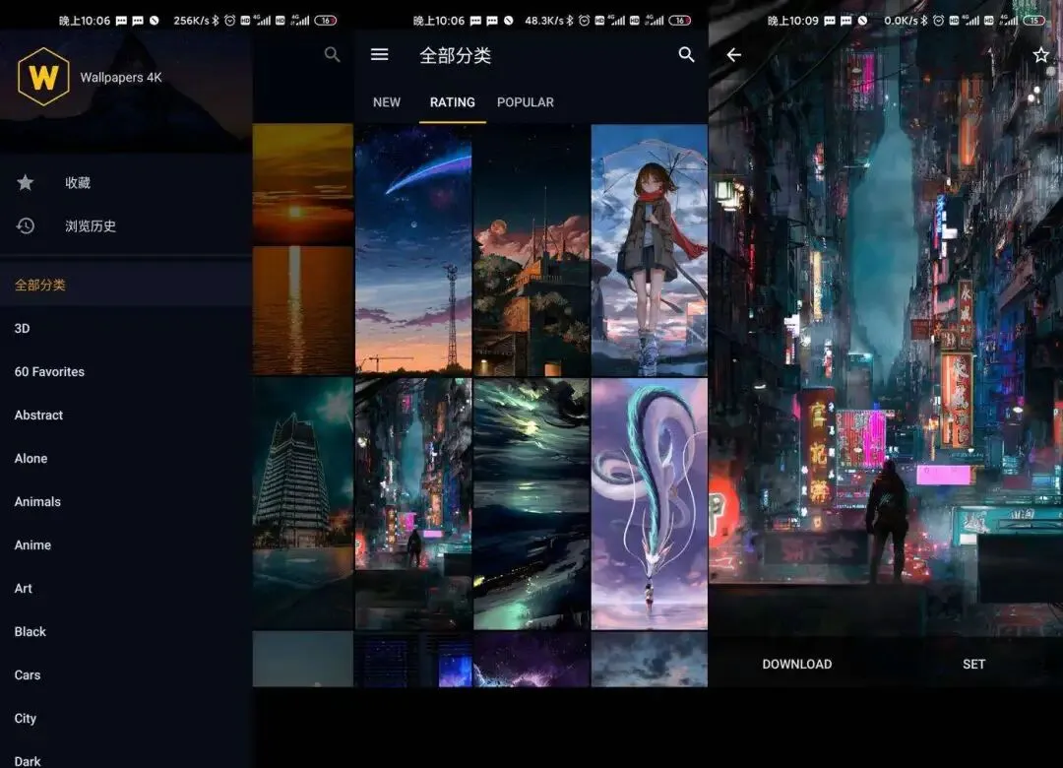Select the Abstract category

pos(126,416)
